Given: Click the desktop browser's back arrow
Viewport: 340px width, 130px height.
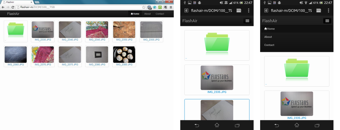Looking at the screenshot, I should click(x=3, y=7).
